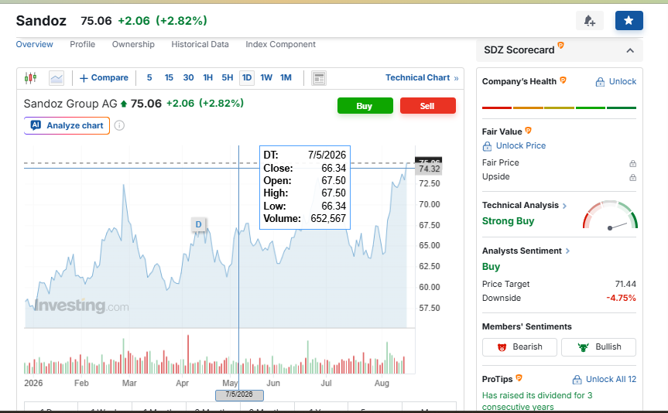
Task: Select the 15 minute interval
Action: pyautogui.click(x=170, y=78)
